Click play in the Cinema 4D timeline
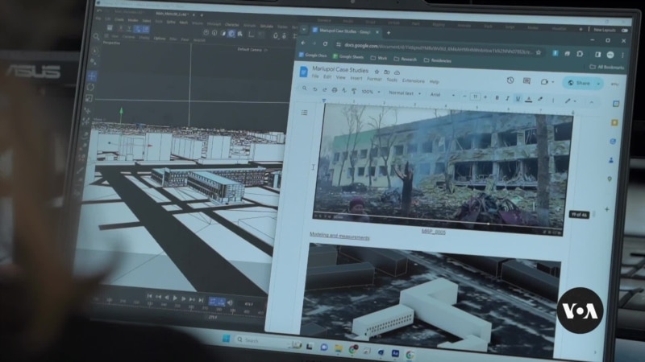645x362 pixels. [175, 298]
